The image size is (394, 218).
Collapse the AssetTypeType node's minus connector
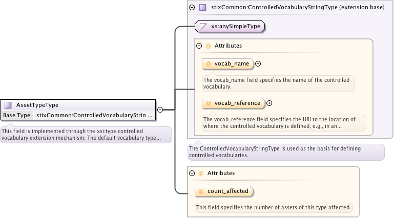[160, 110]
